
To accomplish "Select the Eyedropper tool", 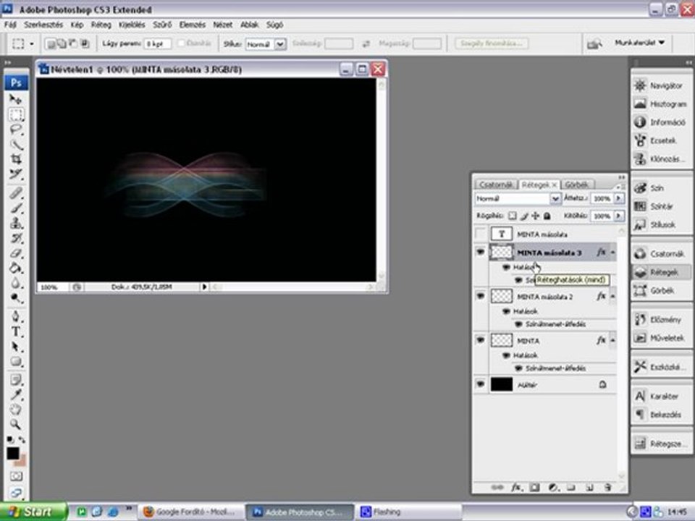I will (x=16, y=394).
